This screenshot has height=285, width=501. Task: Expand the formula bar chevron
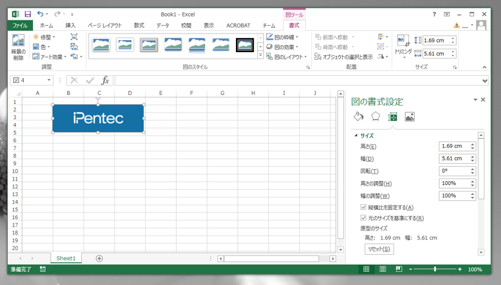coord(485,81)
